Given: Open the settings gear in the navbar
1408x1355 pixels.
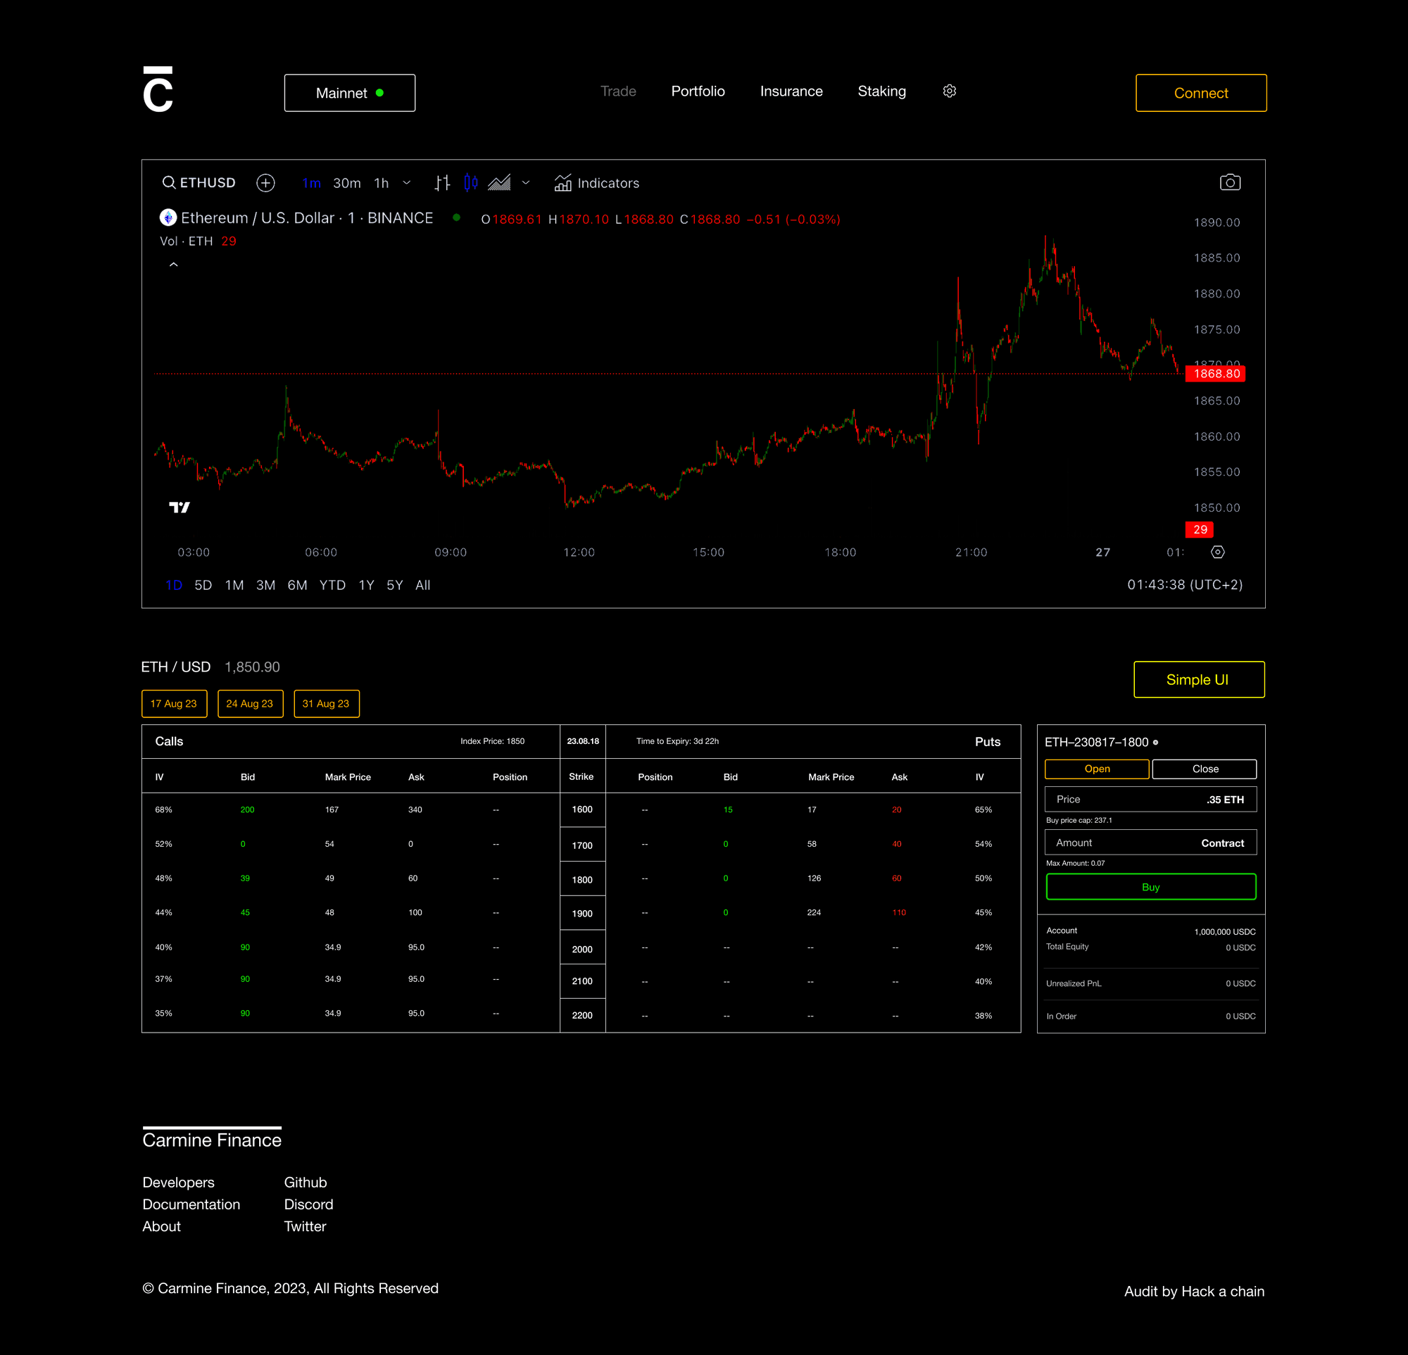Looking at the screenshot, I should point(949,91).
